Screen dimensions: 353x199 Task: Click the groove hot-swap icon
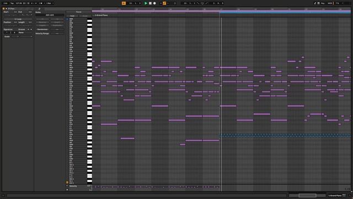click(x=28, y=29)
